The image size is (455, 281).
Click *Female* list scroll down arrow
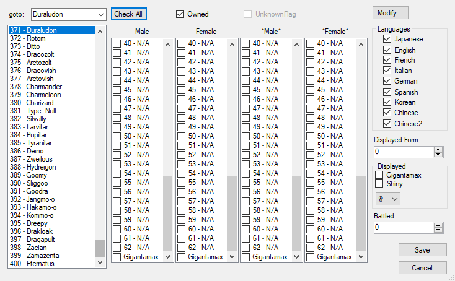point(361,256)
